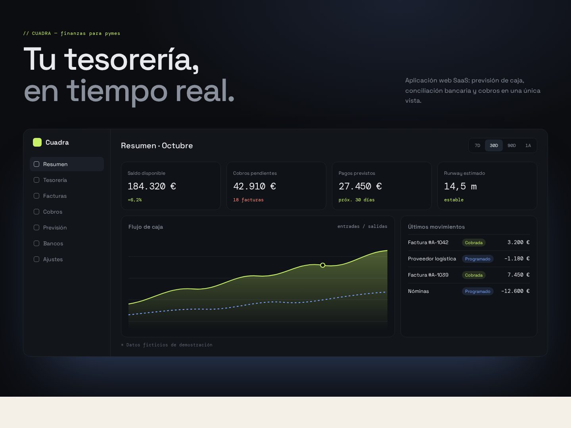Click the icon beside Resumen
This screenshot has width=571, height=428.
point(36,164)
